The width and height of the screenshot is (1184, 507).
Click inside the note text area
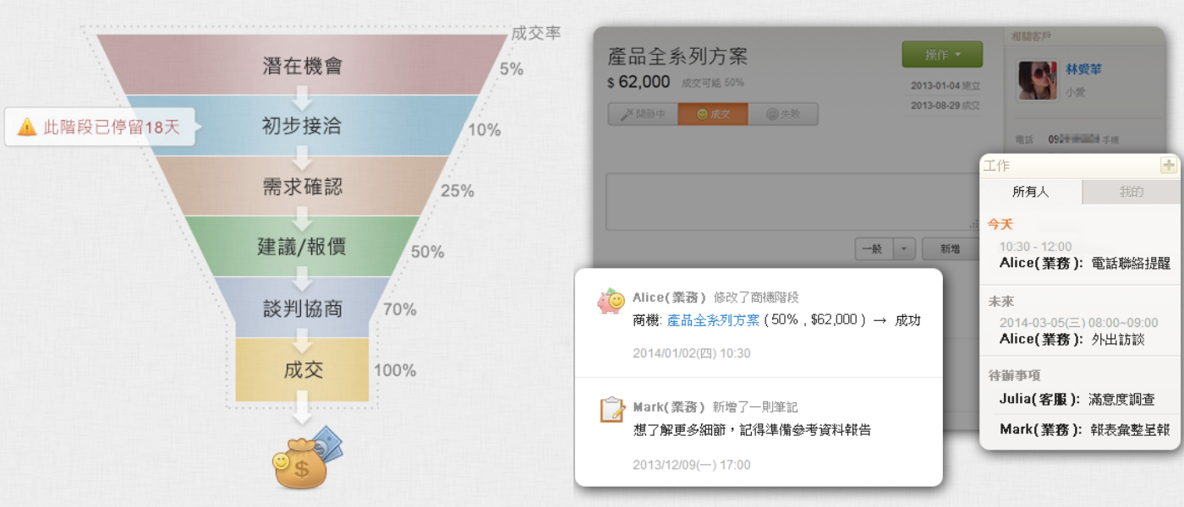point(793,201)
